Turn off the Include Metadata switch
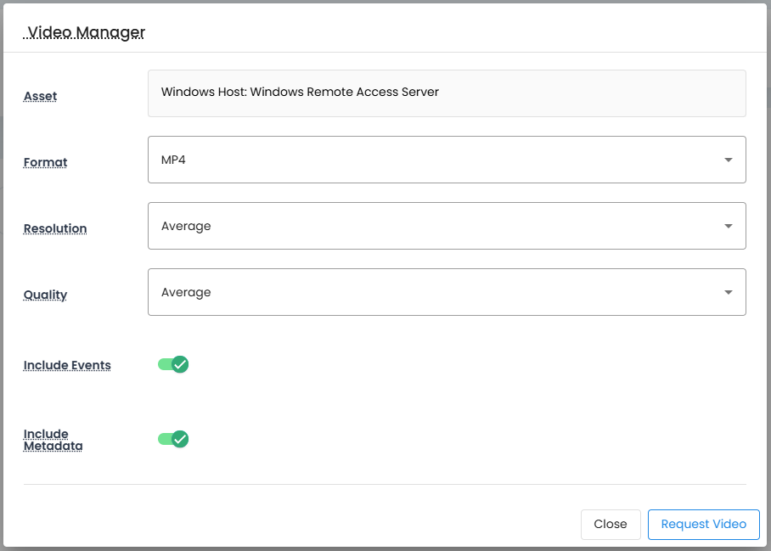Screen dimensions: 771x551 [x=173, y=439]
